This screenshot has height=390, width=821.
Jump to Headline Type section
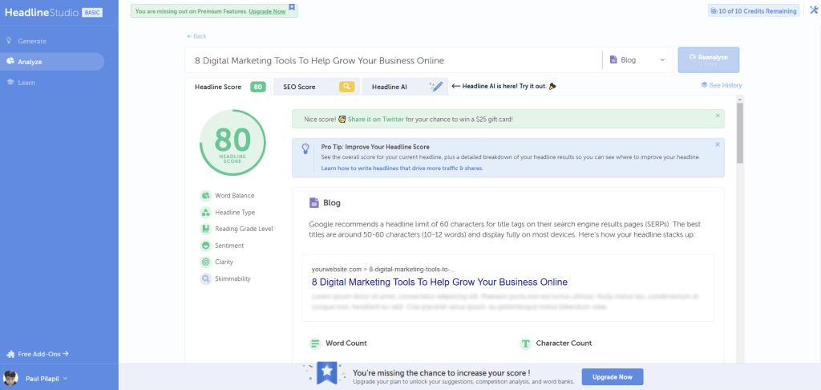pyautogui.click(x=235, y=213)
